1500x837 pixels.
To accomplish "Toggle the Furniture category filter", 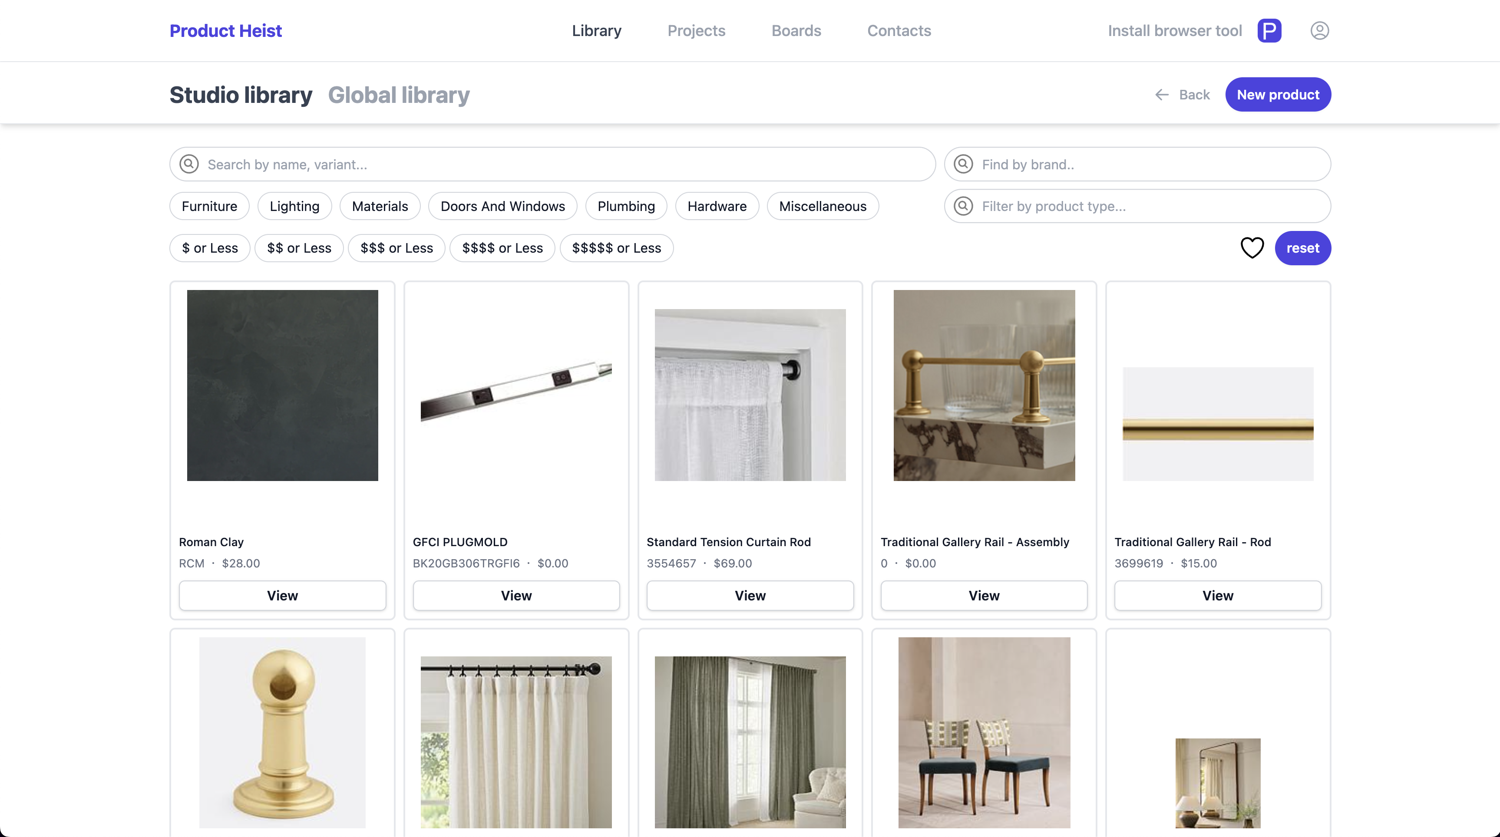I will [x=209, y=206].
